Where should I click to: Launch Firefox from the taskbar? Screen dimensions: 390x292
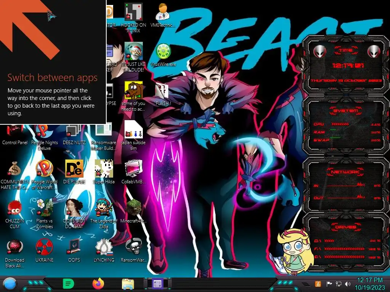(x=98, y=284)
